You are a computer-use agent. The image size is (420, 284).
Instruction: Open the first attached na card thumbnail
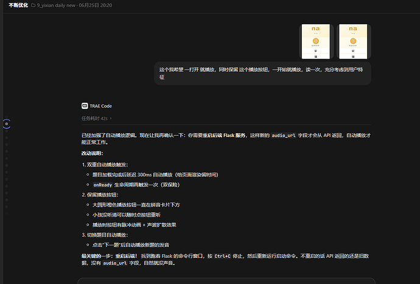pos(316,41)
